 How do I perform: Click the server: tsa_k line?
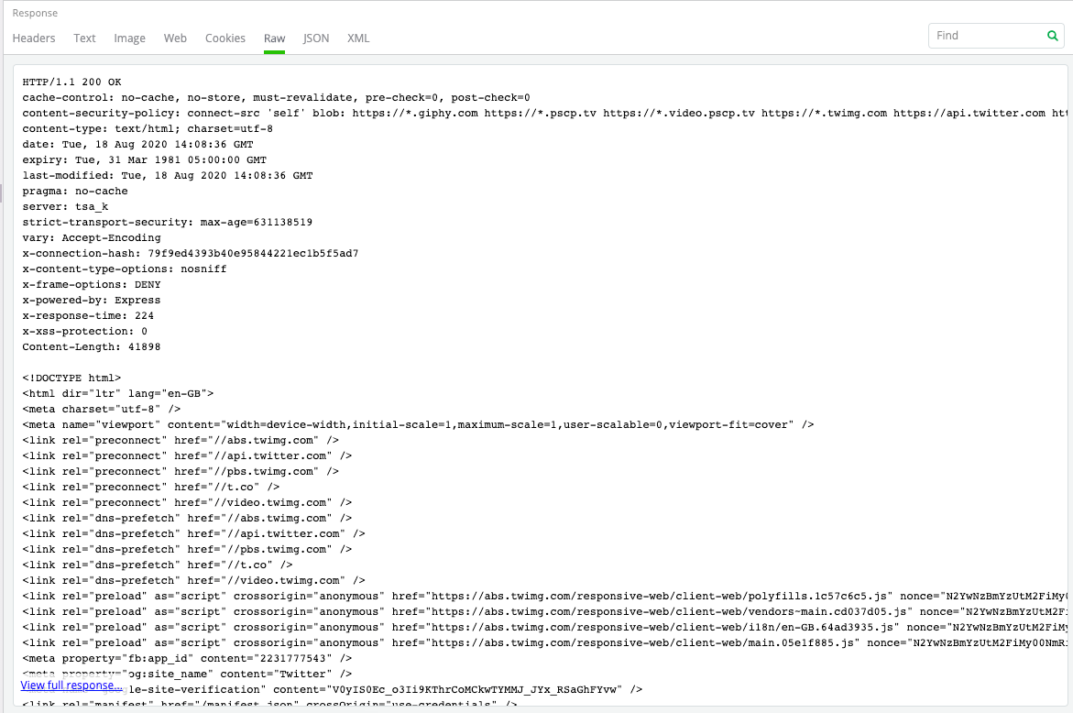pos(65,206)
